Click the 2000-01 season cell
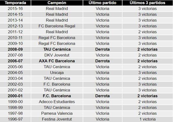The image size is (173, 122). pos(15,96)
